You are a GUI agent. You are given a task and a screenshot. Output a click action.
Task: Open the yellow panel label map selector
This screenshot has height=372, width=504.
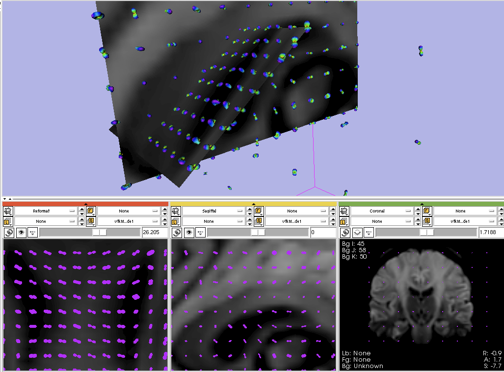click(x=213, y=221)
